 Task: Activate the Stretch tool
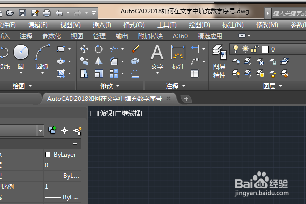[84, 73]
